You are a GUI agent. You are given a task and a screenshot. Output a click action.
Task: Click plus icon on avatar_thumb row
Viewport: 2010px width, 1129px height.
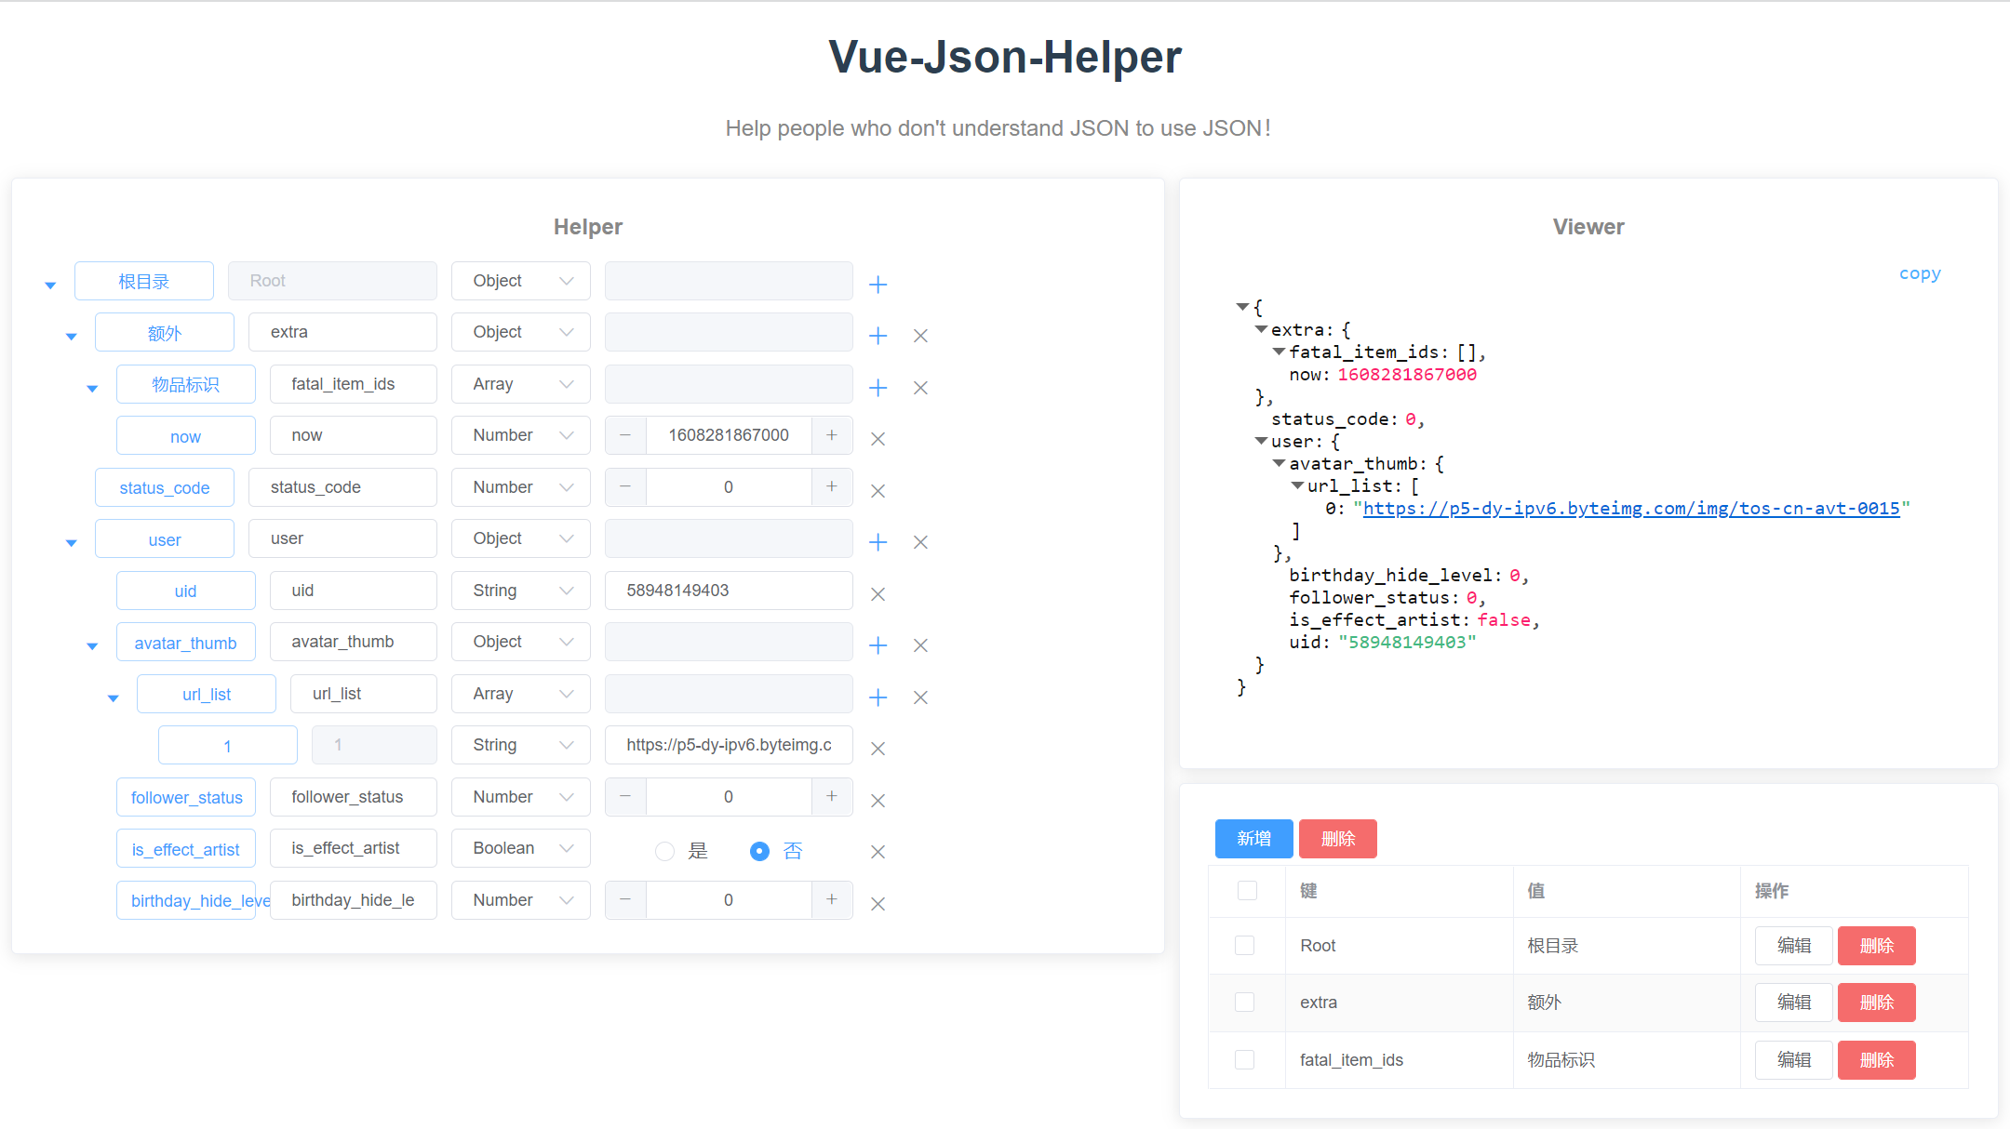coord(878,645)
